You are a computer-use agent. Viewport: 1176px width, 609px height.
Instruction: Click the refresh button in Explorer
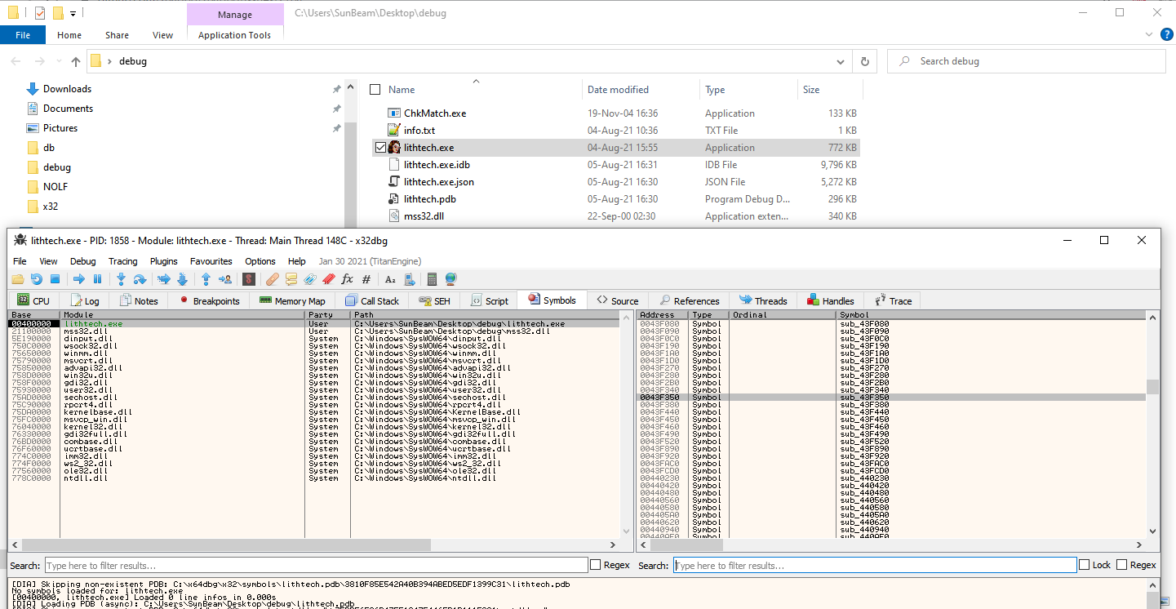click(x=864, y=60)
